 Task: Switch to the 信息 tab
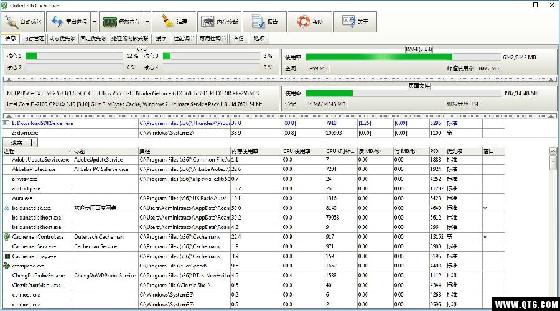[11, 39]
